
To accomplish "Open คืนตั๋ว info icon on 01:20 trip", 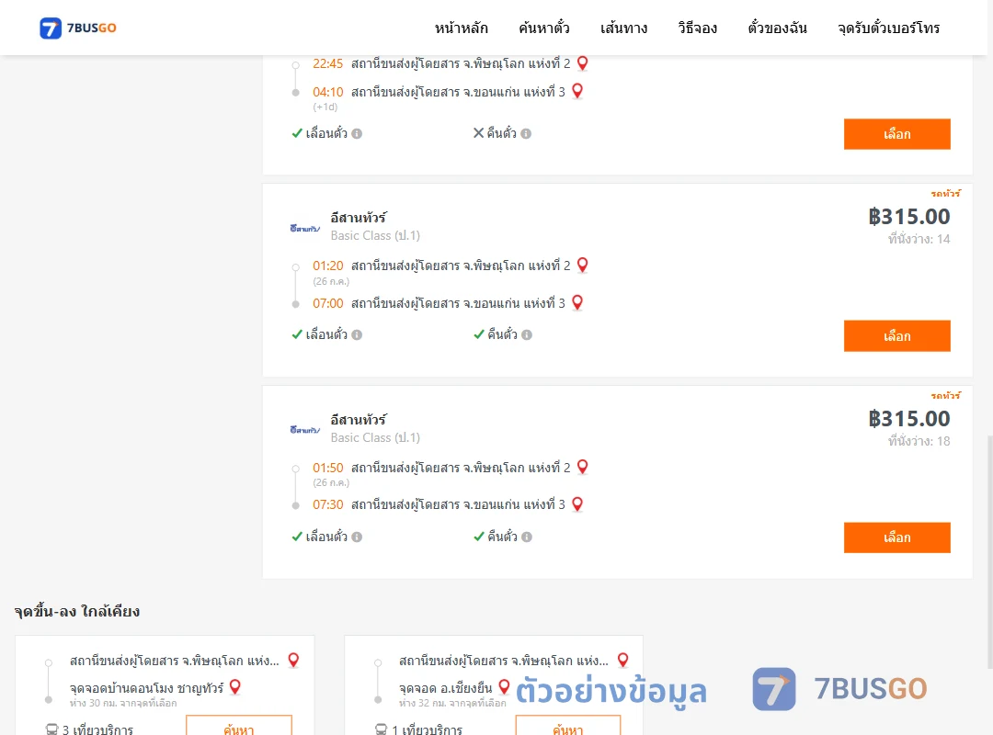I will (527, 335).
